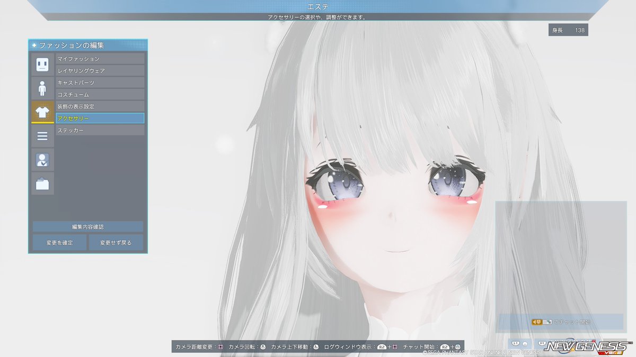Viewport: 636px width, 357px height.
Task: Open the folder-shaped category icon
Action: point(42,184)
